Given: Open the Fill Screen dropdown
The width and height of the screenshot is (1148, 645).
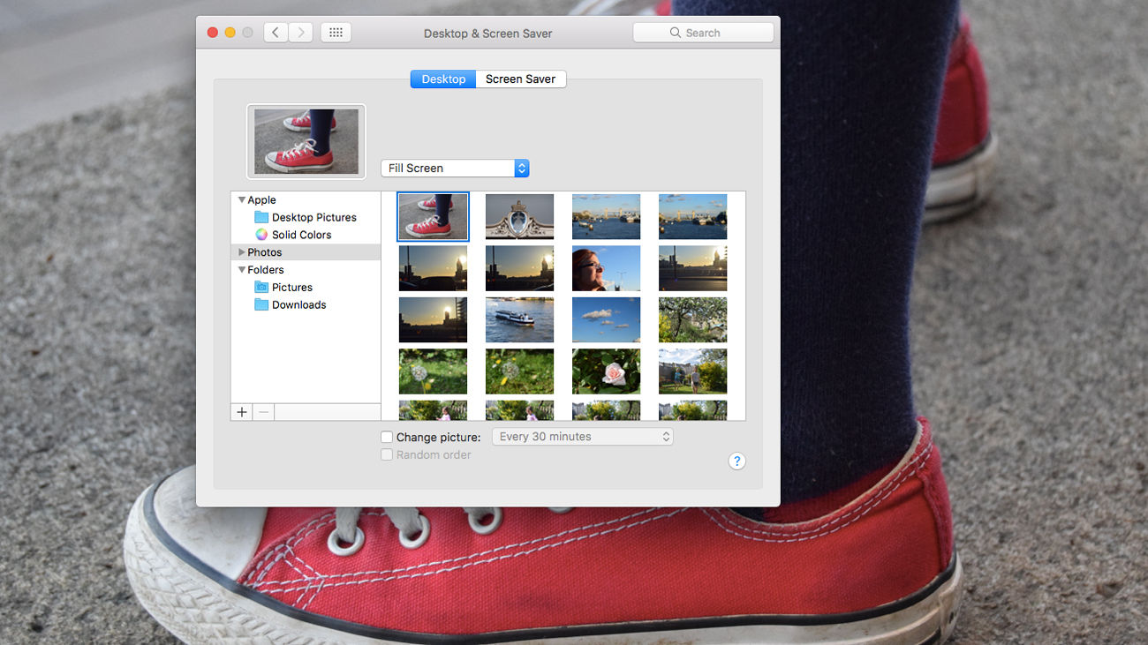Looking at the screenshot, I should coord(455,168).
